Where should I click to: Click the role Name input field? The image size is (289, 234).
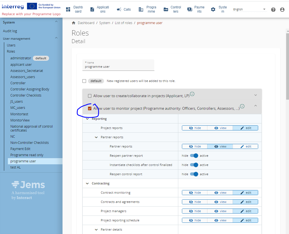pyautogui.click(x=118, y=67)
